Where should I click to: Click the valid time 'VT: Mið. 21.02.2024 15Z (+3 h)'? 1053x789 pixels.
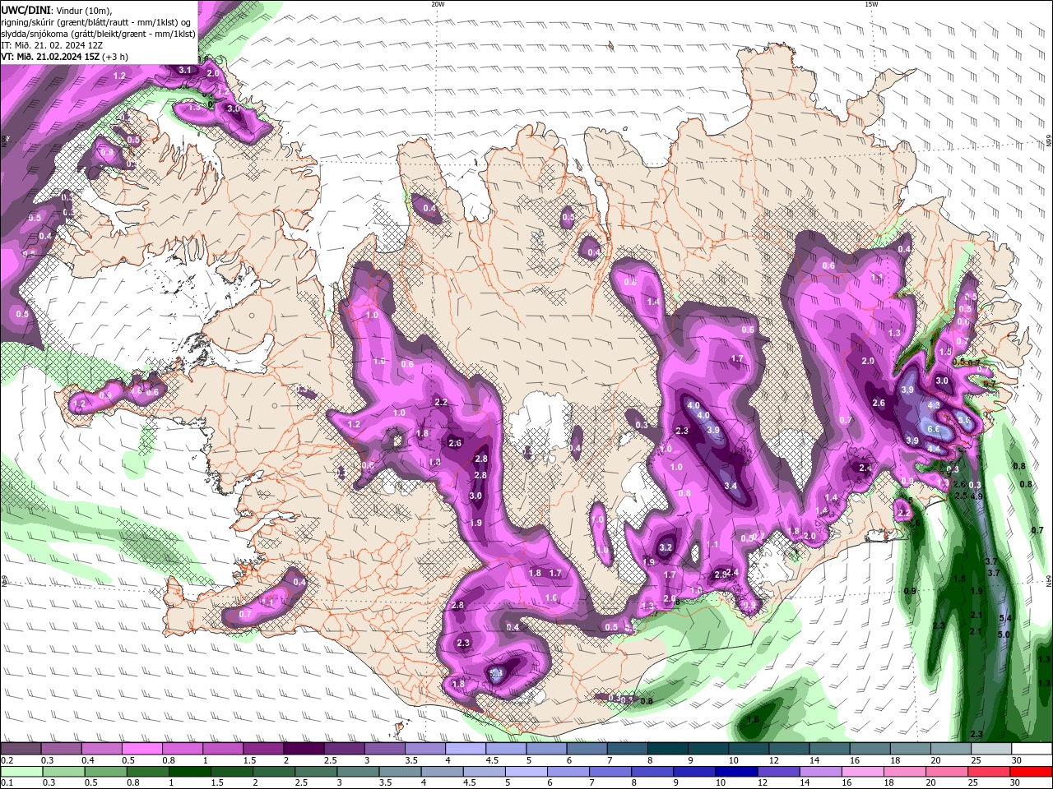click(64, 57)
